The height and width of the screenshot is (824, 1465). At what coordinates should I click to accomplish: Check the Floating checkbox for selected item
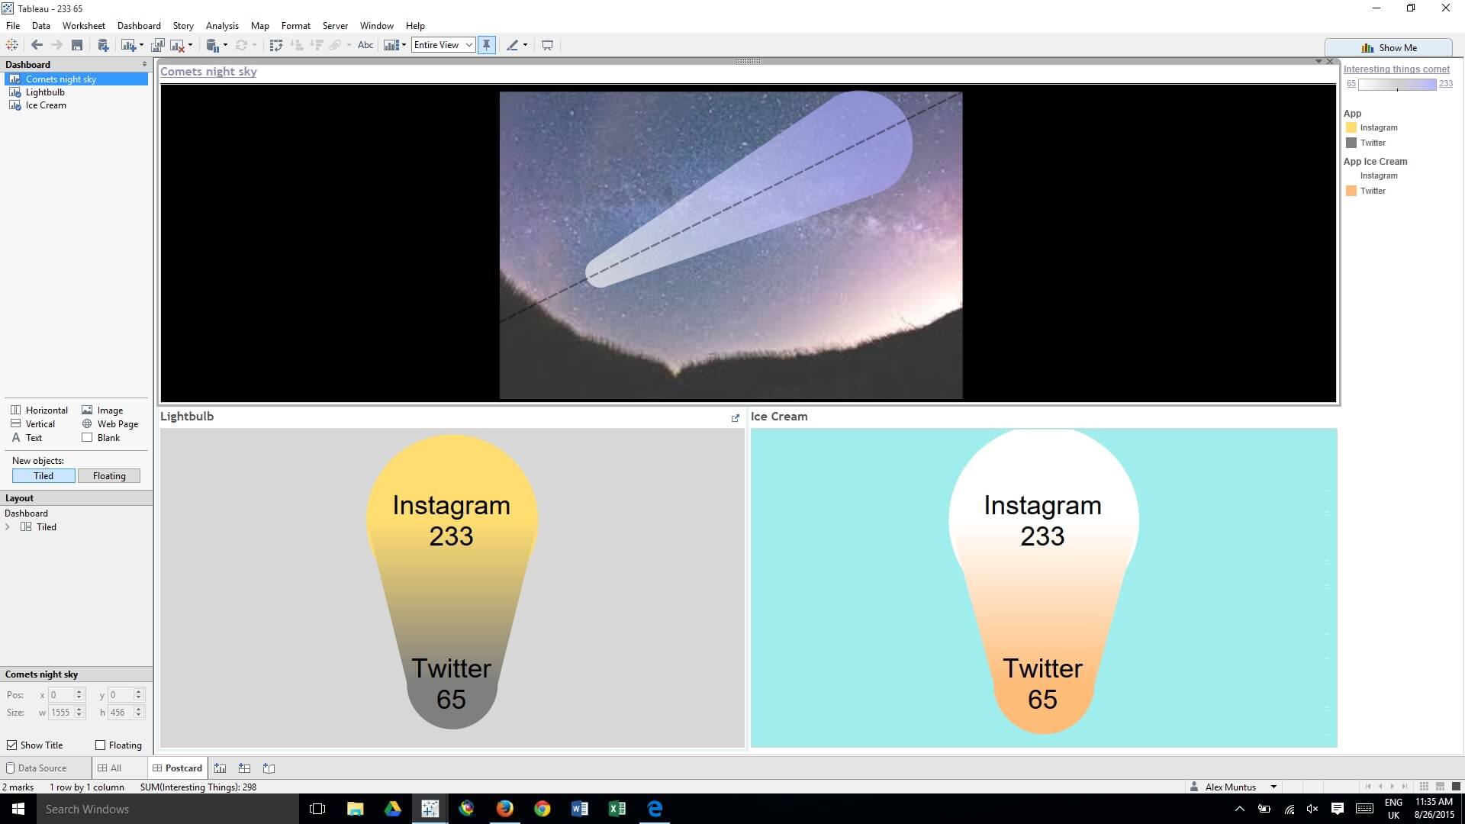pos(100,745)
